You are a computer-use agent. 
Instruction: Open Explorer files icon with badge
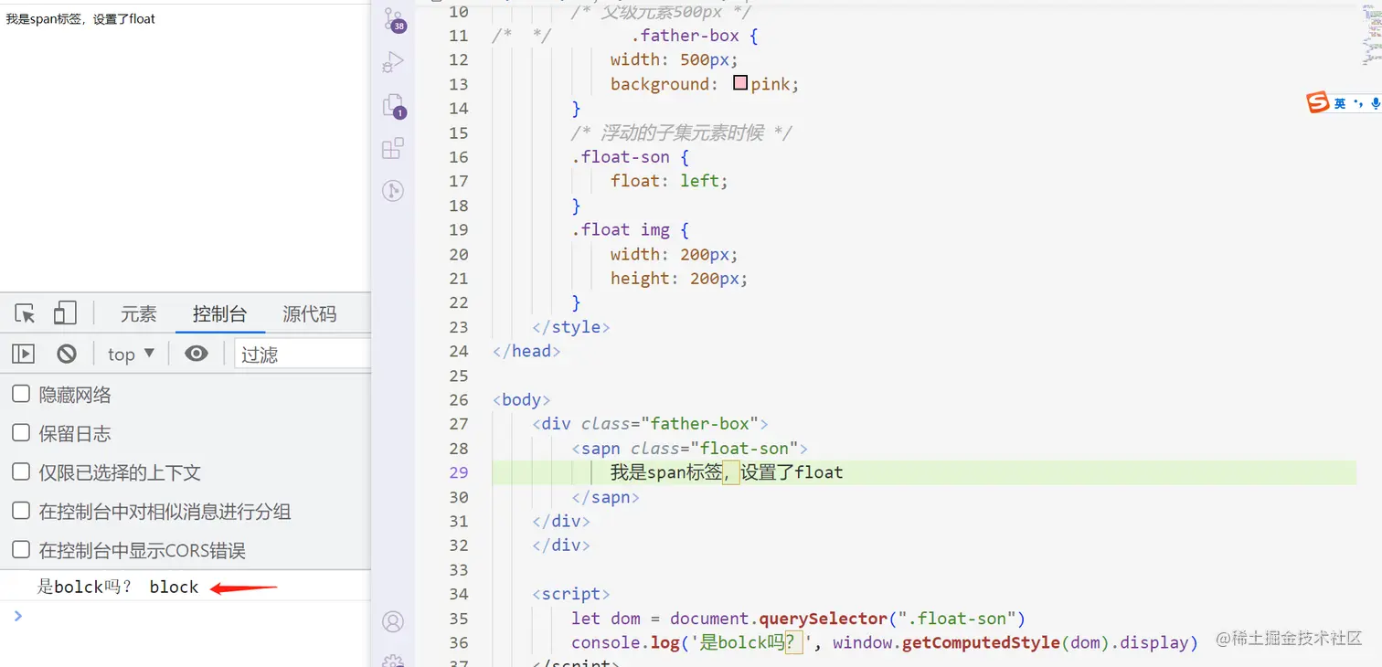pyautogui.click(x=393, y=105)
